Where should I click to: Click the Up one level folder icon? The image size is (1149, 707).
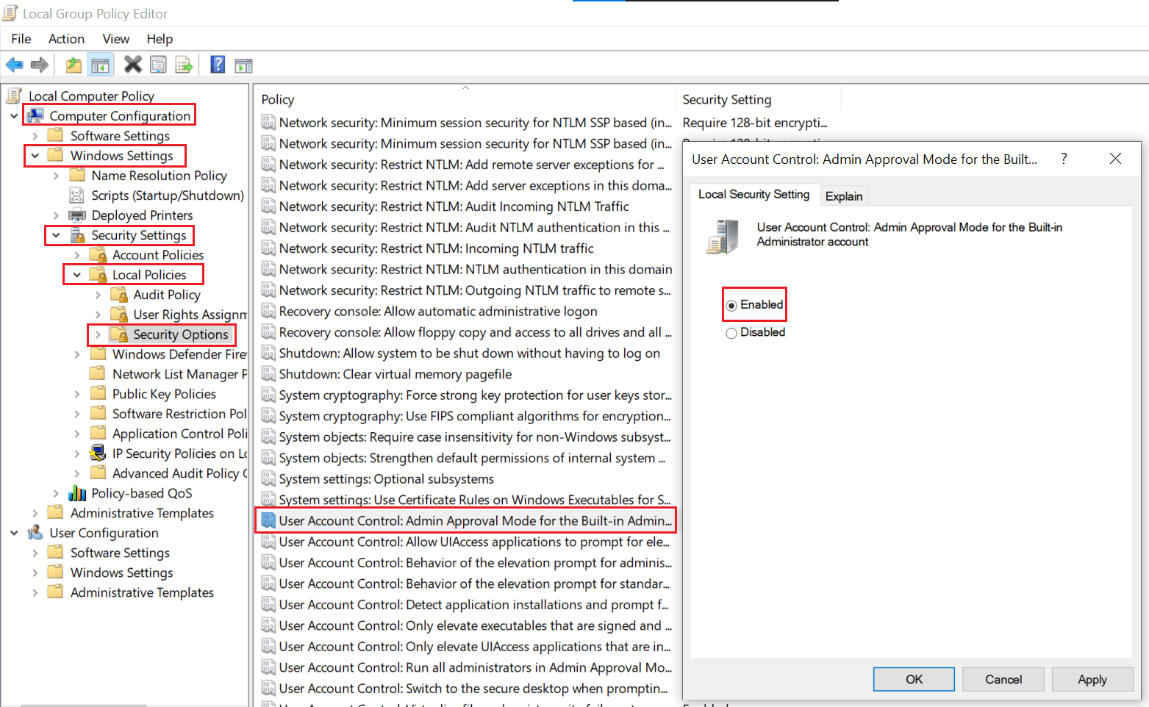74,65
